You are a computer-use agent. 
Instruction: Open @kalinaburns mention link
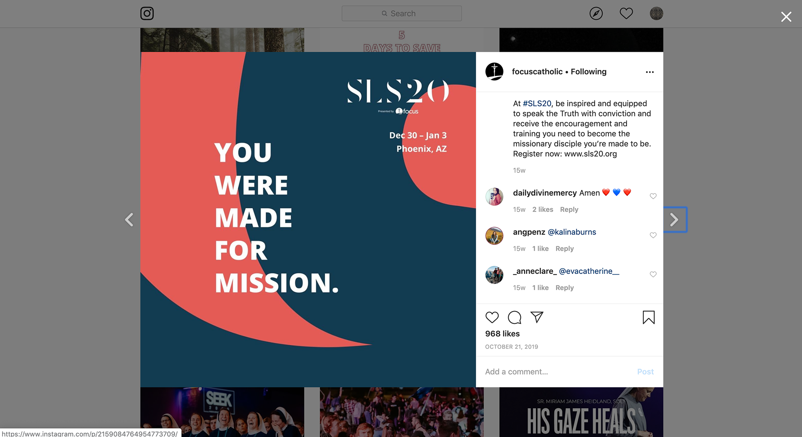point(572,232)
